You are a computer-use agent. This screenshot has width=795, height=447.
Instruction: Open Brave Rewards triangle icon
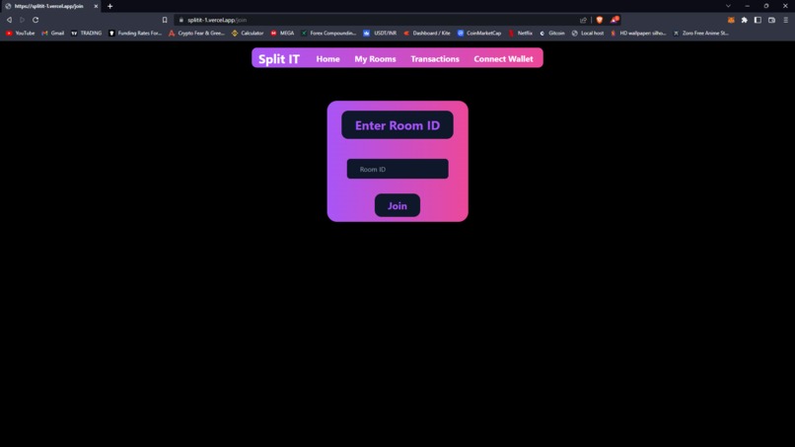point(614,20)
